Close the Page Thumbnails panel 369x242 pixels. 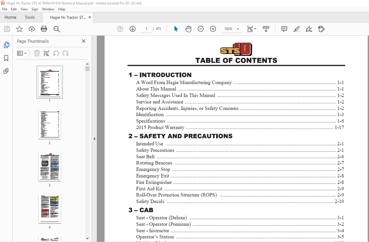point(84,41)
